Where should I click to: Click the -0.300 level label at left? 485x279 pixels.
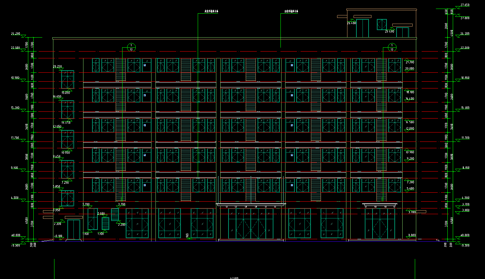coord(15,245)
